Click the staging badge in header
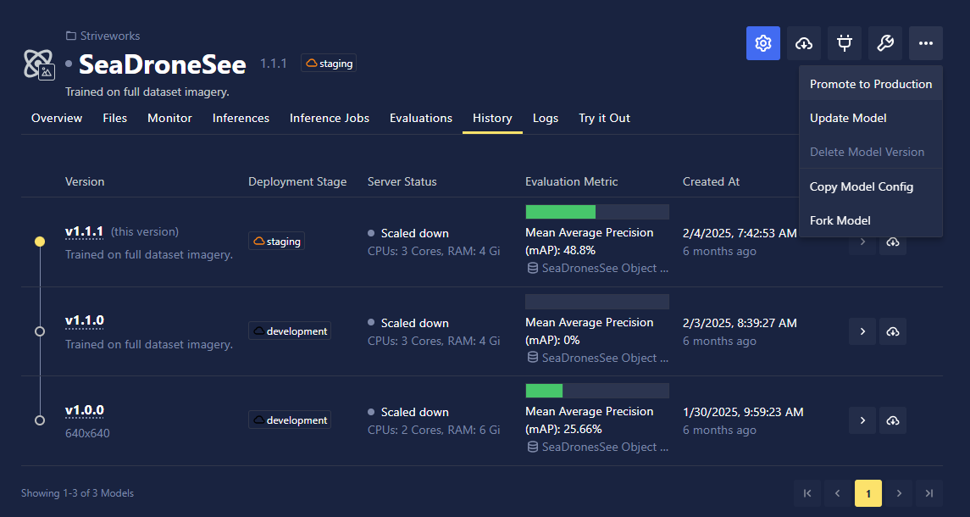The height and width of the screenshot is (517, 970). tap(329, 64)
